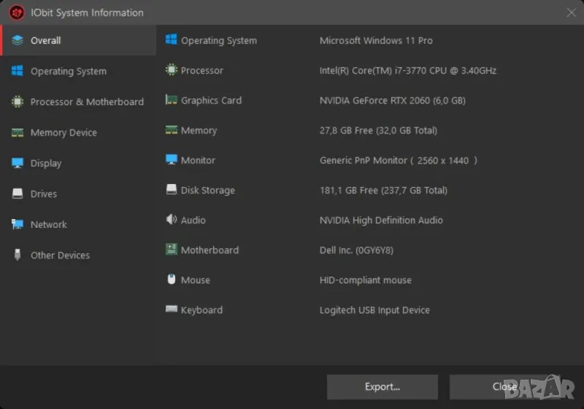Image resolution: width=584 pixels, height=409 pixels.
Task: Click the Motherboard row icon
Action: 172,250
